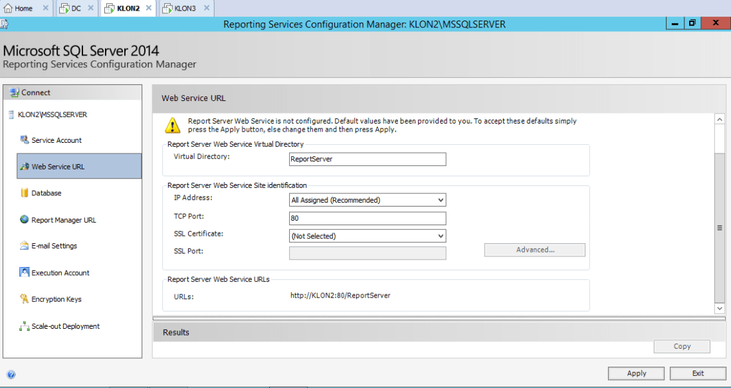Open the Database section icon
Image resolution: width=731 pixels, height=388 pixels.
(25, 193)
